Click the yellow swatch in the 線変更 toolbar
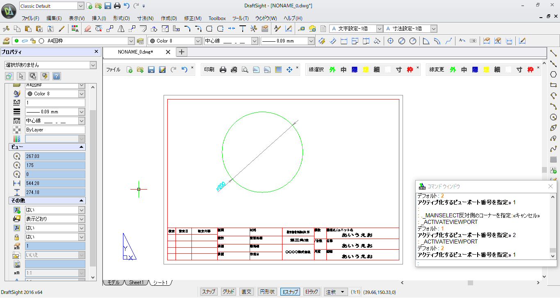Screen dimensions: 560x298 [486, 70]
